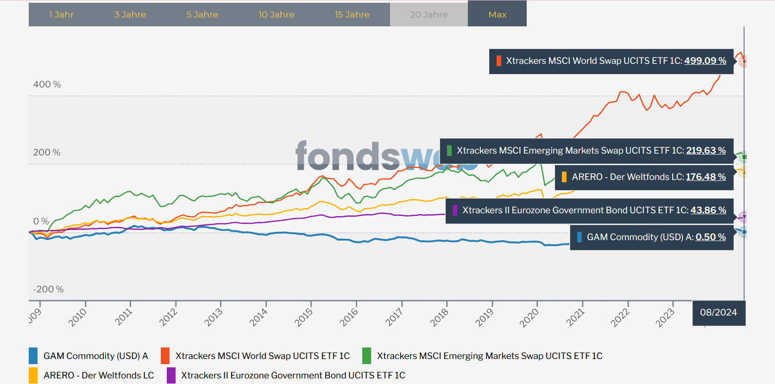Viewport: 775px width, 384px height.
Task: Toggle ARERO - Der Weltfonds LC legend label
Action: tap(99, 375)
